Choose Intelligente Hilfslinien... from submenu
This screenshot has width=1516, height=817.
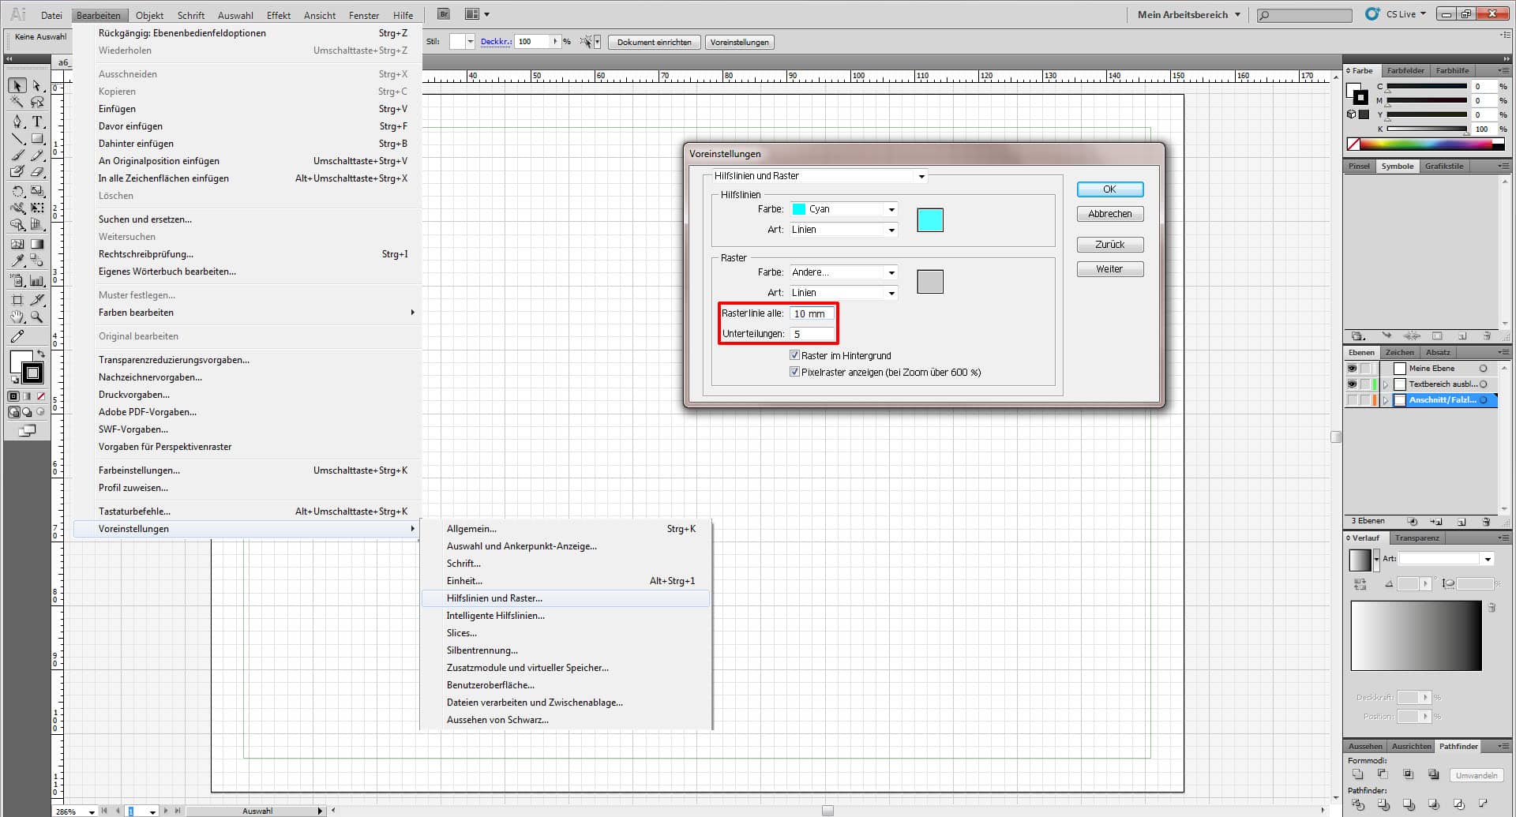click(495, 616)
